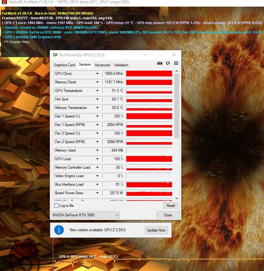Switch to the Graphics Card tab
Screen dimensions: 264x271
[x=64, y=65]
